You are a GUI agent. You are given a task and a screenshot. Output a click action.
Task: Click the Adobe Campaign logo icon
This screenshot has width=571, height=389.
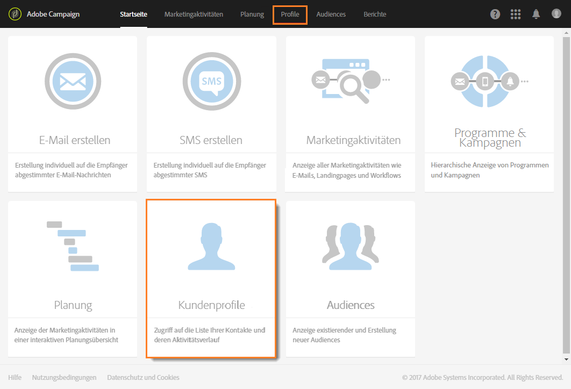point(15,14)
